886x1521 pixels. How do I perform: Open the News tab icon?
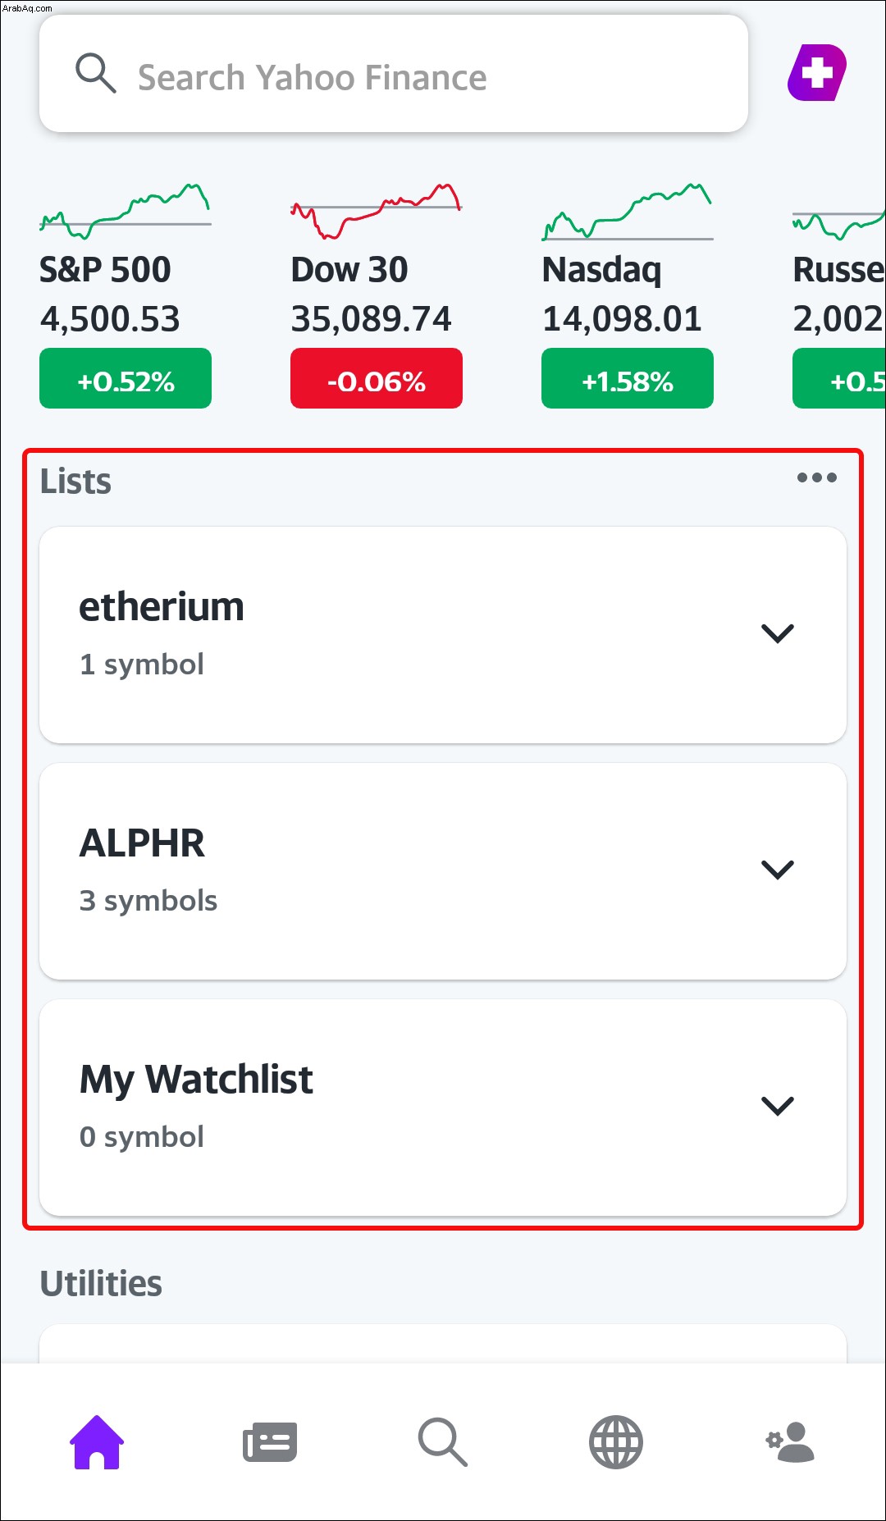pos(270,1441)
